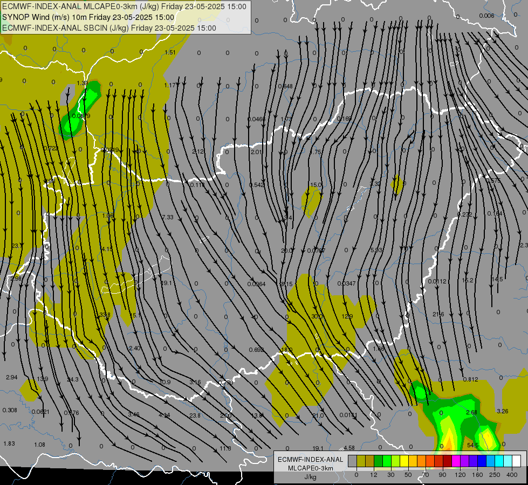This screenshot has width=528, height=485.
Task: Click the legend scale label 90
Action: pos(442,475)
